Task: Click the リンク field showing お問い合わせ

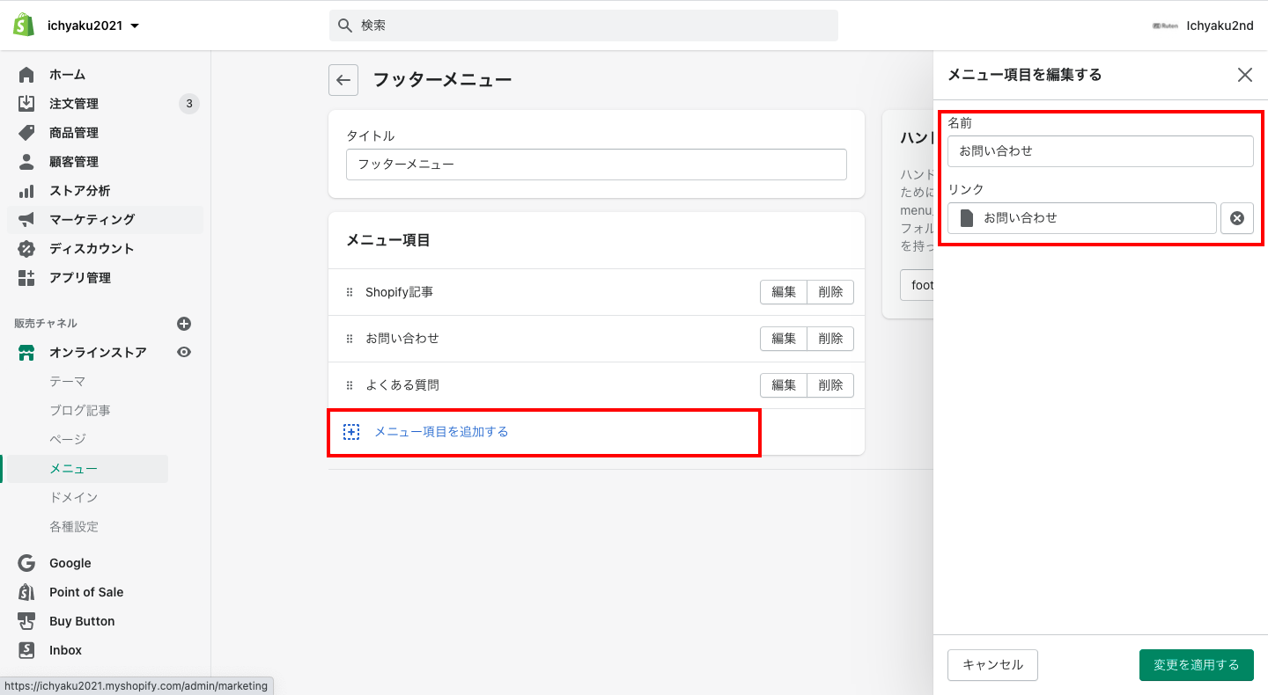Action: [x=1082, y=218]
